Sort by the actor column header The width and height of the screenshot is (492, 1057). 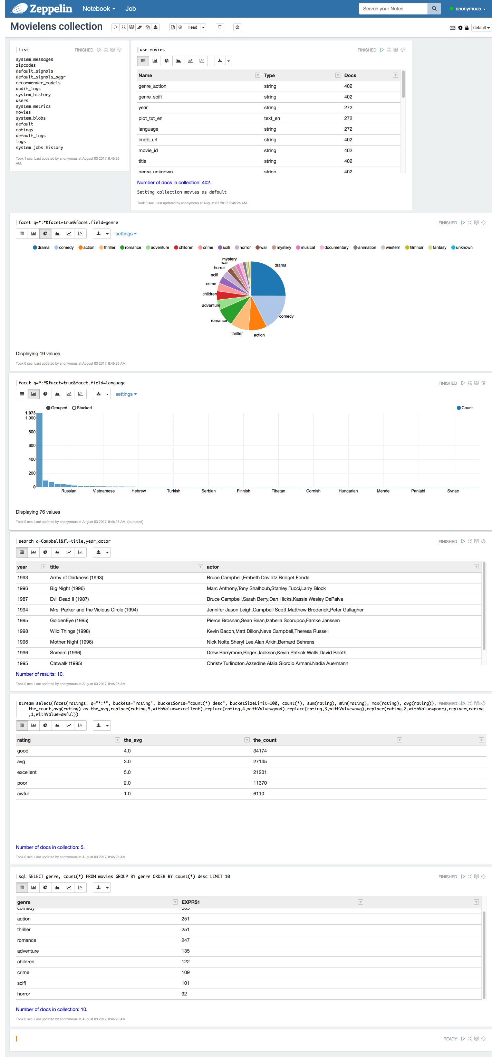(x=213, y=567)
